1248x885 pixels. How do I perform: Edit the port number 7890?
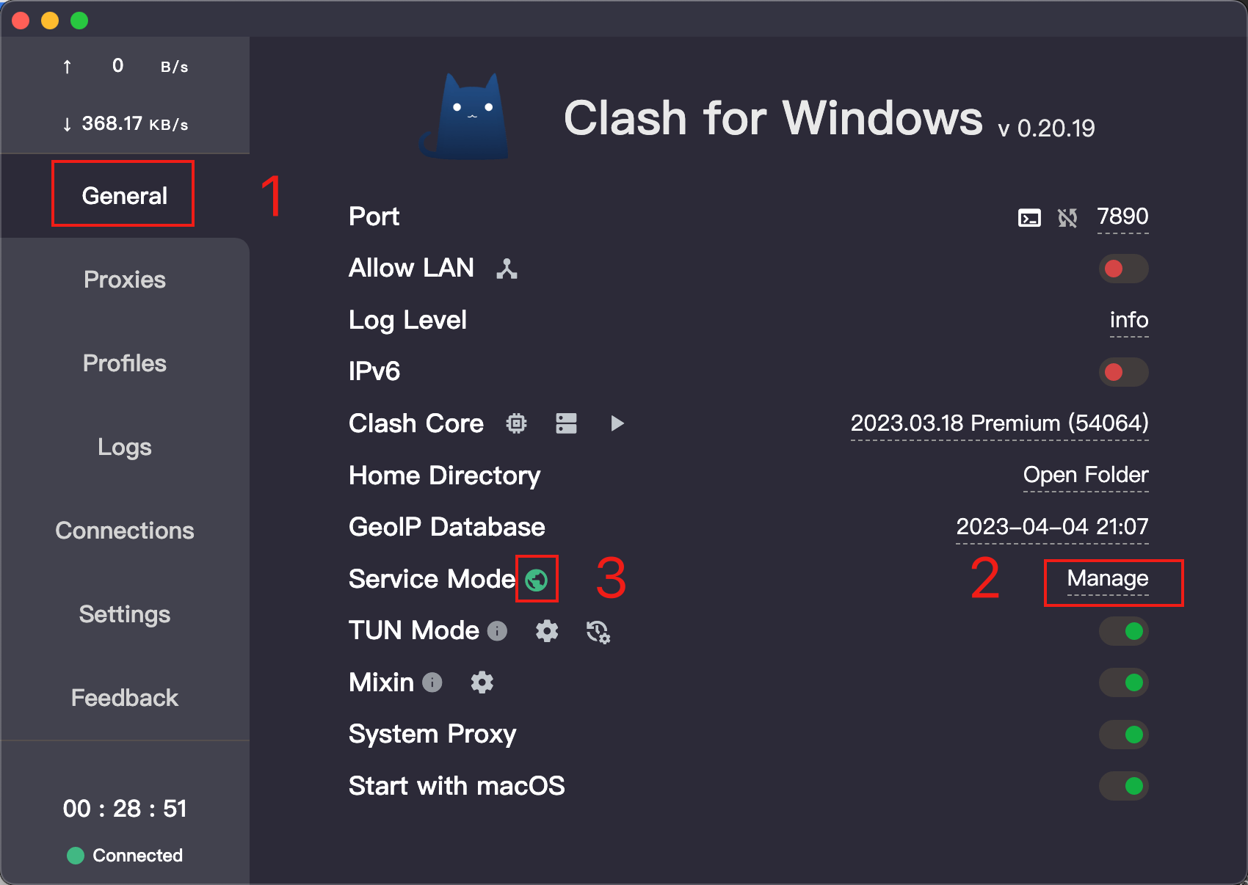coord(1122,217)
